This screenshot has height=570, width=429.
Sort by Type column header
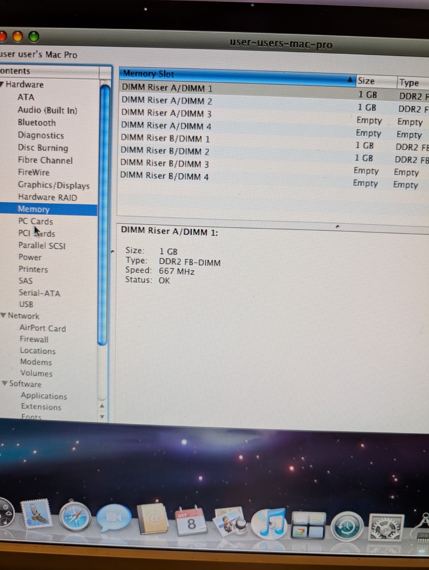point(413,83)
